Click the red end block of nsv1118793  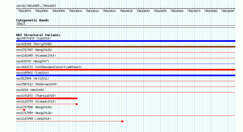[x=76, y=104]
